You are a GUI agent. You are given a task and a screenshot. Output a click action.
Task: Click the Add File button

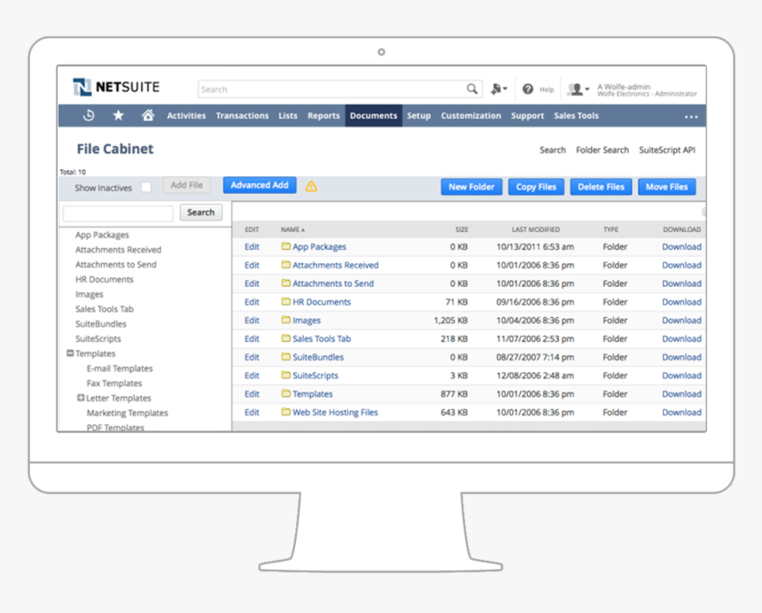tap(187, 185)
